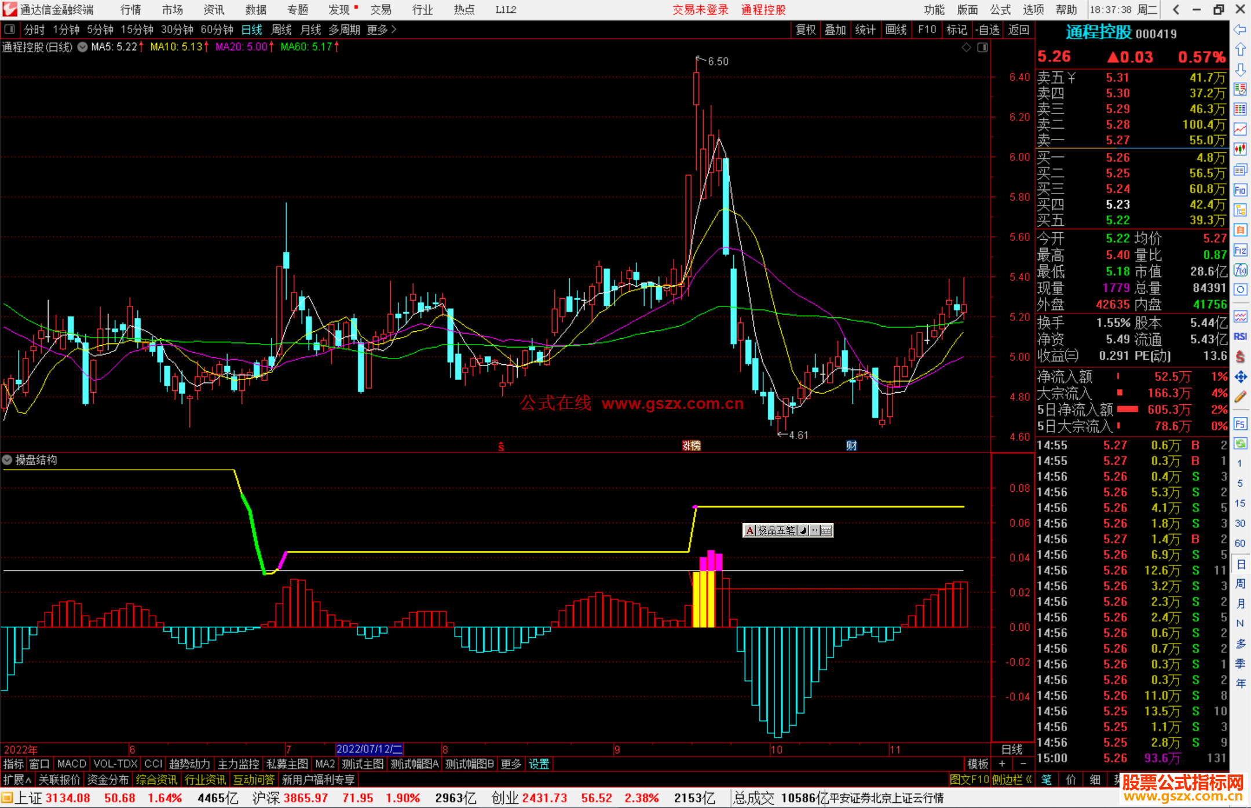The width and height of the screenshot is (1251, 808).
Task: Click the 复权 button
Action: click(x=806, y=30)
